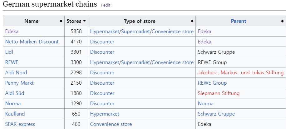Click the Siepmann Stiftung red link
The height and width of the screenshot is (129, 286).
pos(219,93)
